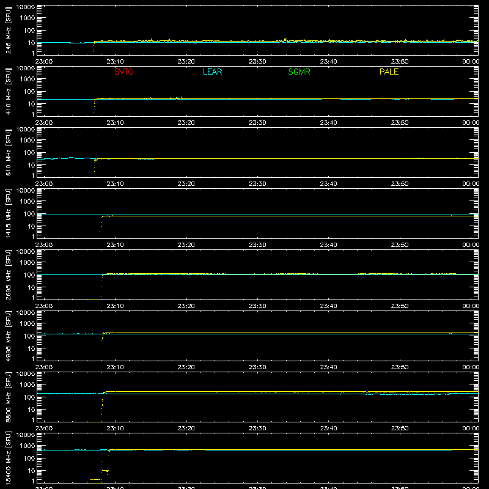Select the 8800 MHz [SFU] axis title
The image size is (489, 489).
coord(9,397)
